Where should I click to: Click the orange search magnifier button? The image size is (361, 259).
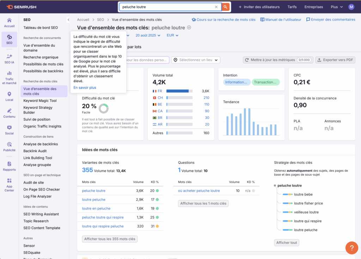click(x=225, y=7)
